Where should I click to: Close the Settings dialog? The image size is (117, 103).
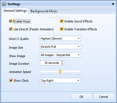point(113,4)
